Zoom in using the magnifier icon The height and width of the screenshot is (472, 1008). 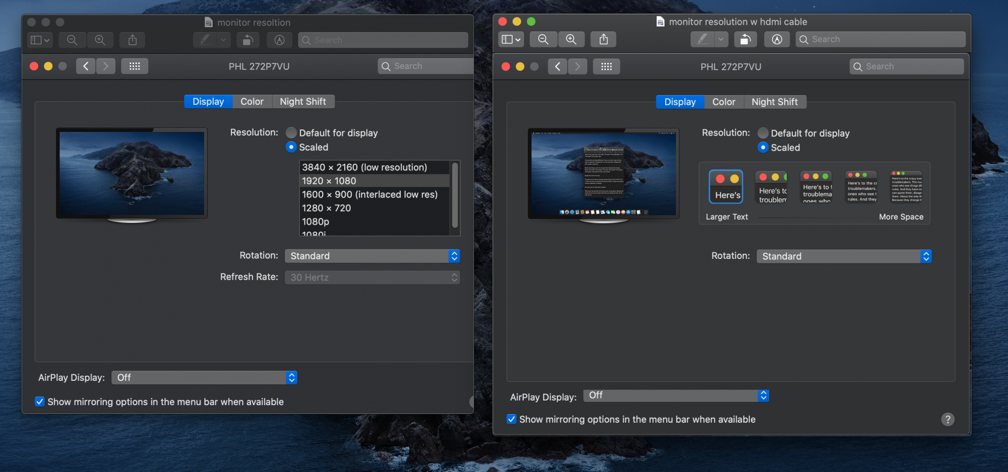100,40
